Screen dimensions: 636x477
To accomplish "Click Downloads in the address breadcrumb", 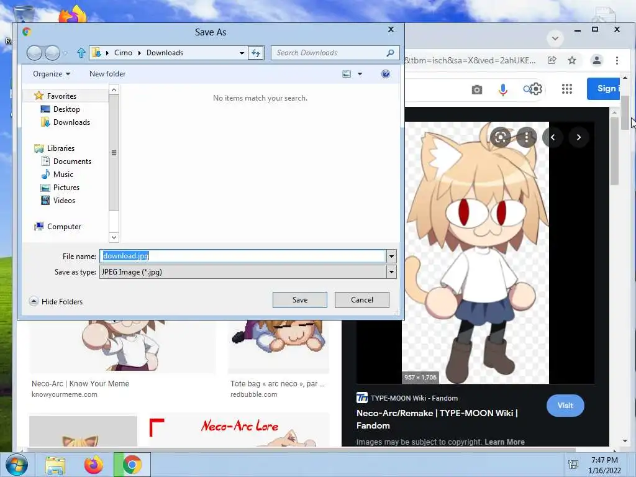I will pyautogui.click(x=165, y=53).
